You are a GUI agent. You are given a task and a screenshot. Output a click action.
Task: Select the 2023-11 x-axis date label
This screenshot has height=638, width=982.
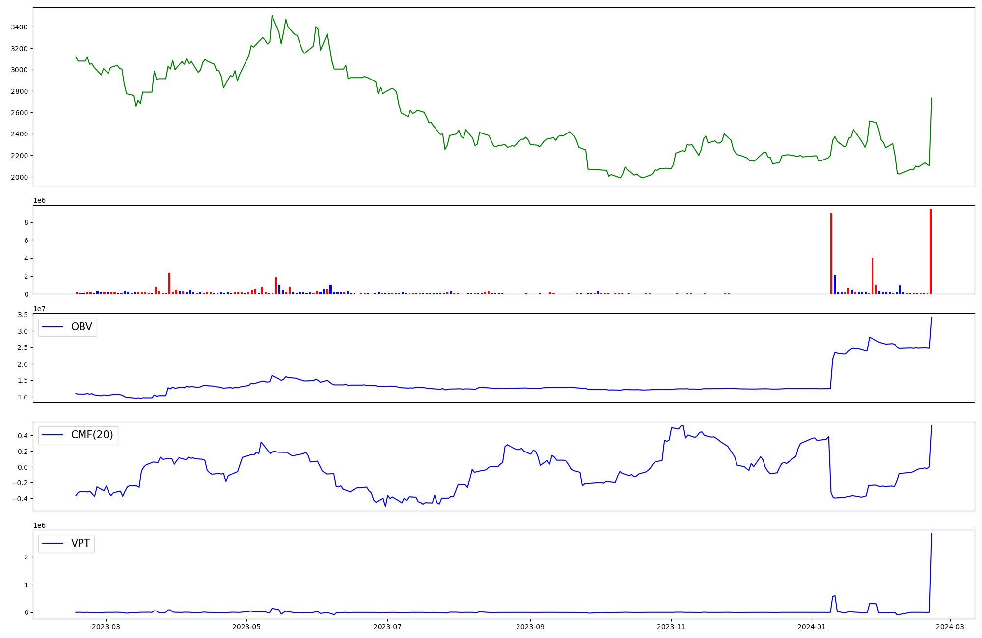[x=671, y=627]
